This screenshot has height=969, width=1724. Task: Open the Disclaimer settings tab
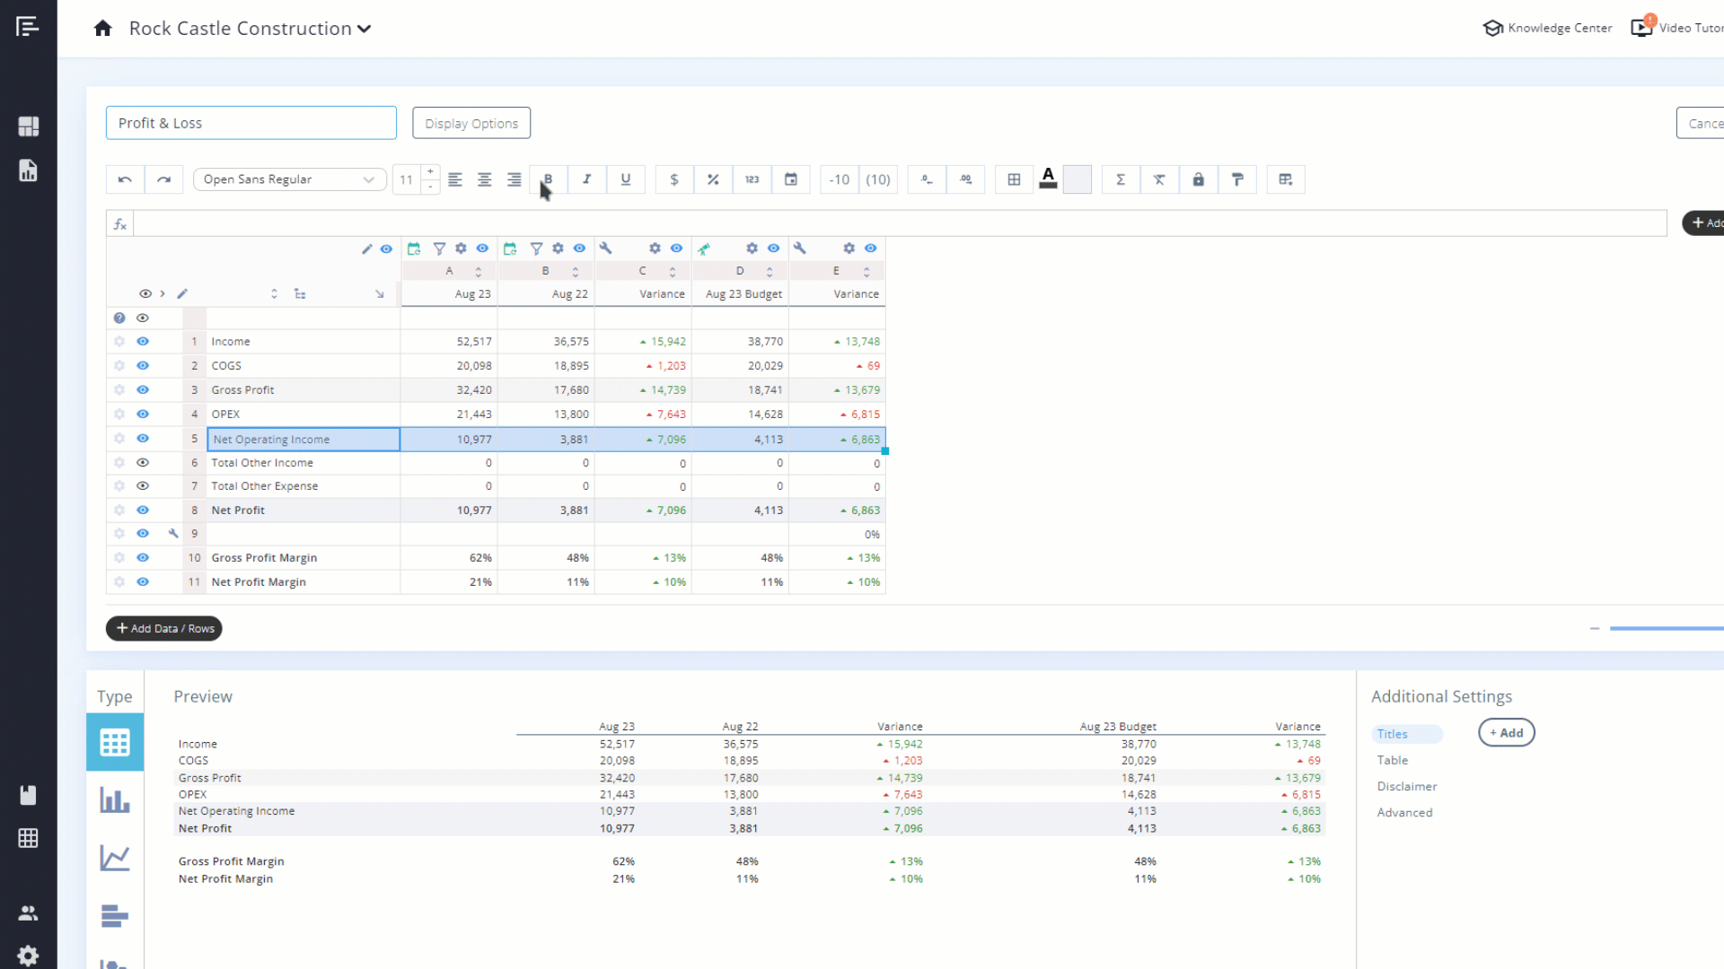(1406, 786)
